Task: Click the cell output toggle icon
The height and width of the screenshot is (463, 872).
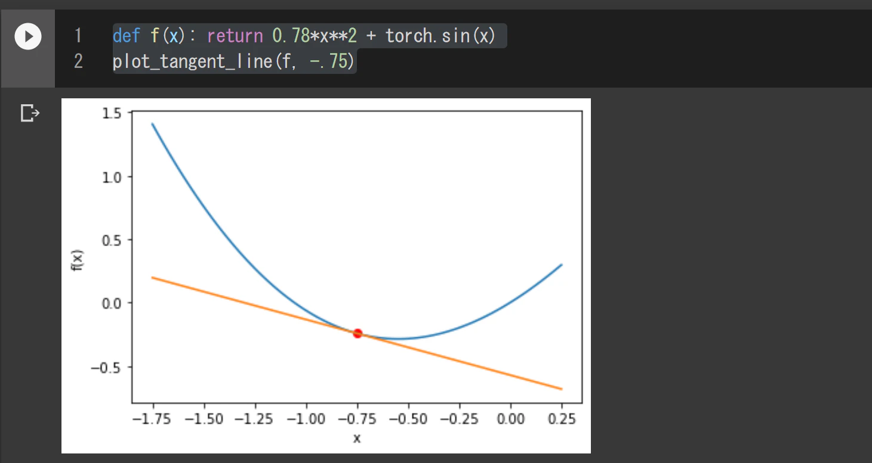Action: [30, 113]
